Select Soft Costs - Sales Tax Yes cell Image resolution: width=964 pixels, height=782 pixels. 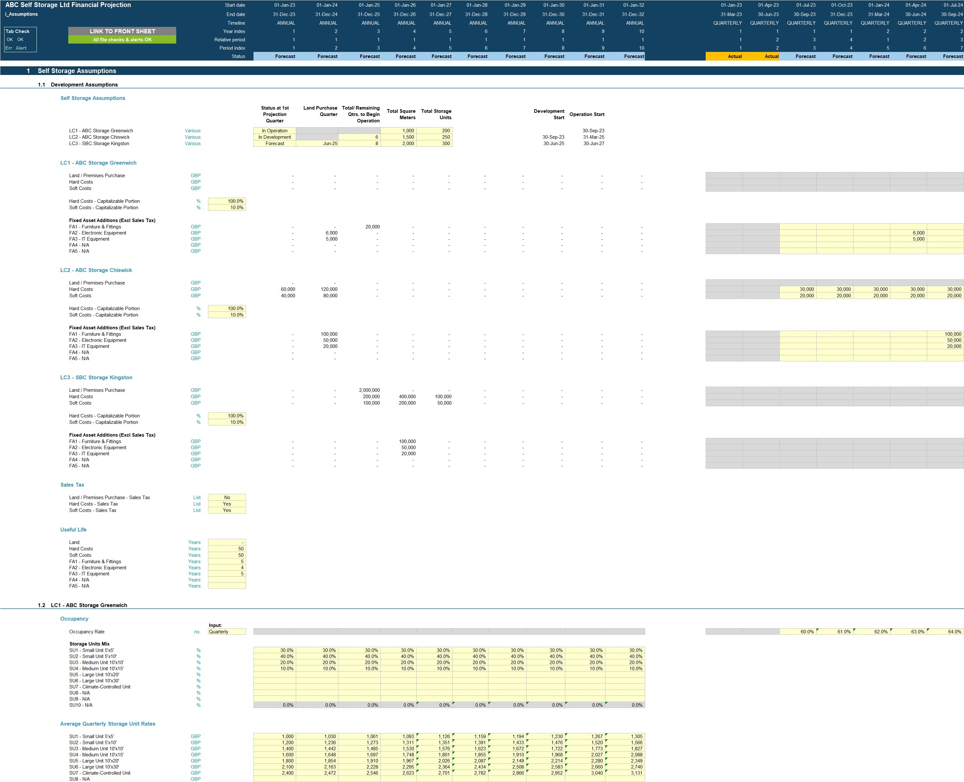point(227,510)
